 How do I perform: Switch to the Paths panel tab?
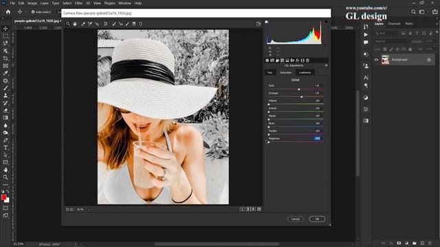(x=409, y=24)
